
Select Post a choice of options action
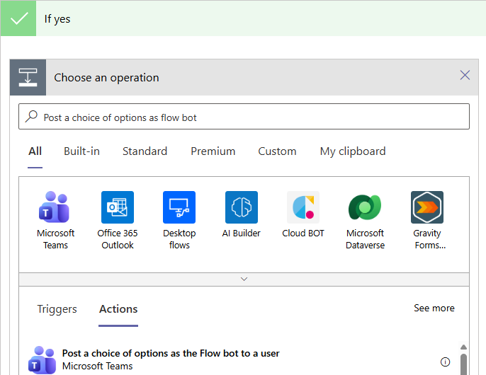171,354
